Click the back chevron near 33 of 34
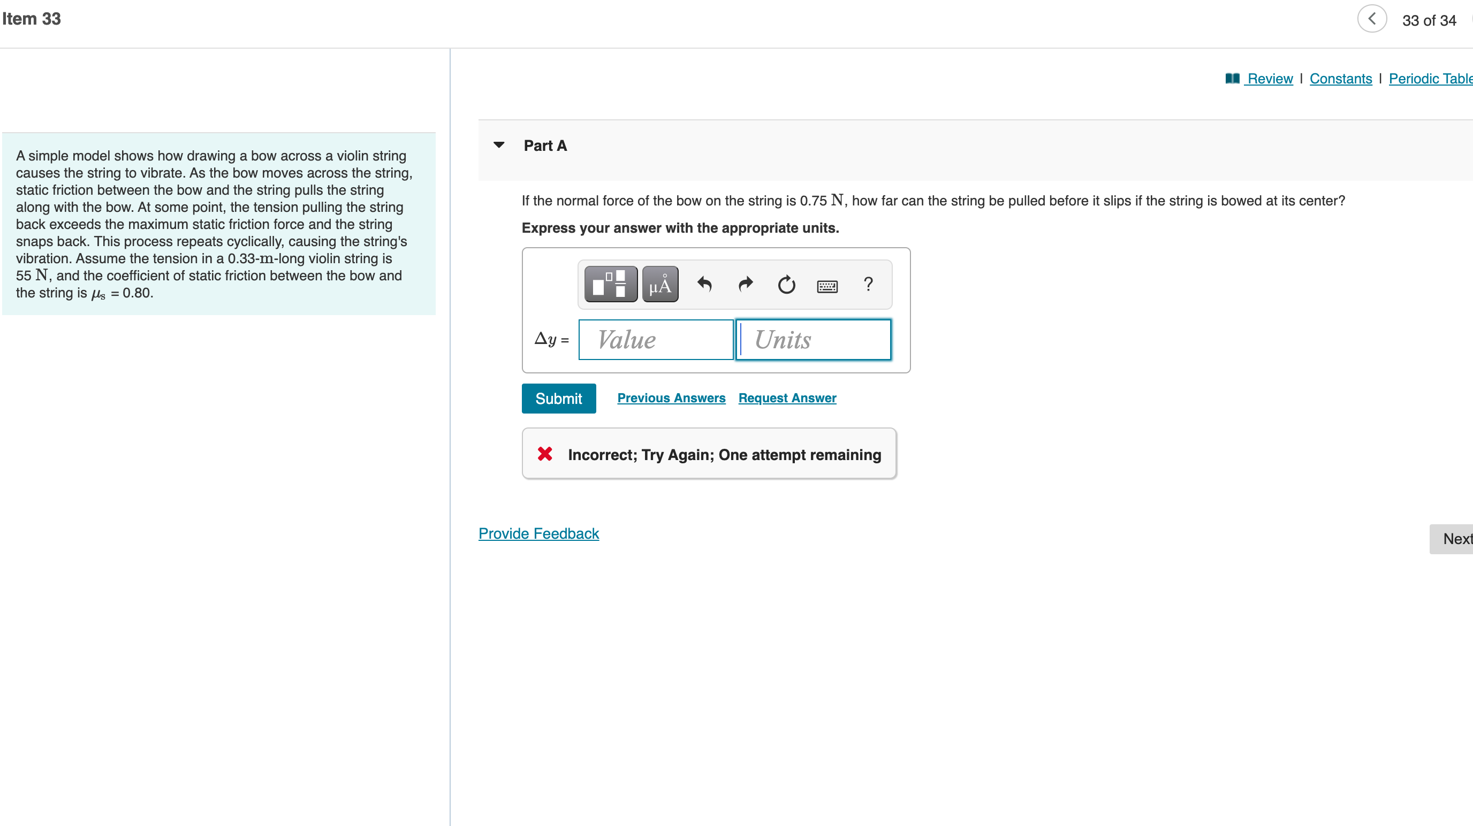Image resolution: width=1473 pixels, height=826 pixels. [x=1372, y=18]
